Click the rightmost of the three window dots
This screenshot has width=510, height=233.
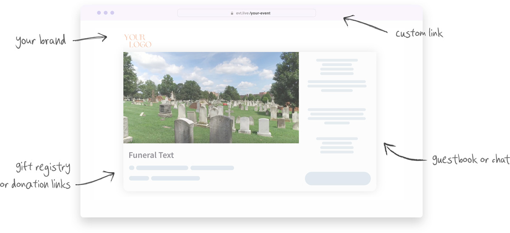(x=112, y=13)
